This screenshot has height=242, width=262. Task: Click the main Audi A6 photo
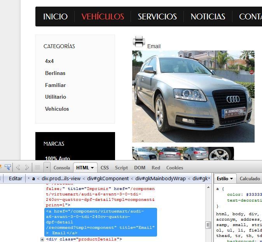tap(193, 96)
